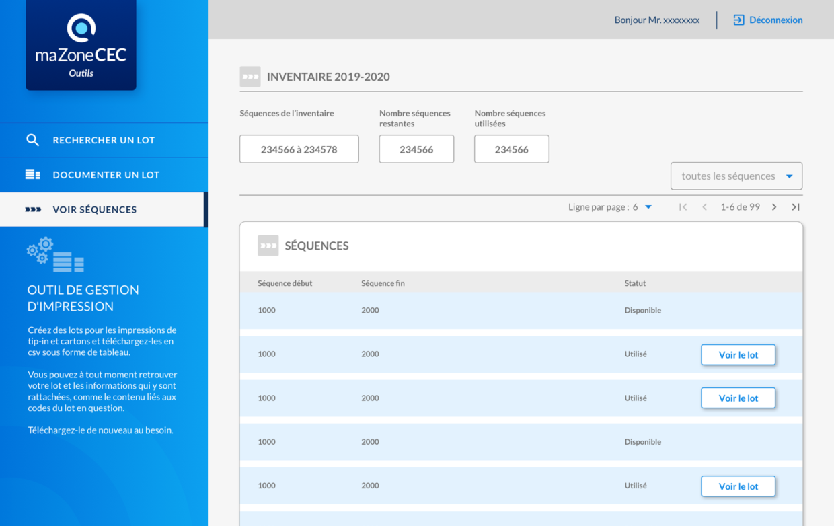Image resolution: width=834 pixels, height=526 pixels.
Task: Go to the next page of results
Action: [x=774, y=207]
